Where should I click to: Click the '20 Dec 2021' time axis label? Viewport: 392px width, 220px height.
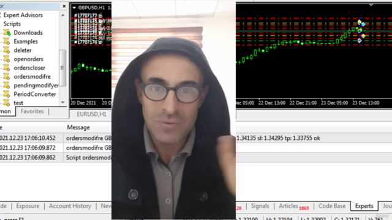(x=83, y=103)
